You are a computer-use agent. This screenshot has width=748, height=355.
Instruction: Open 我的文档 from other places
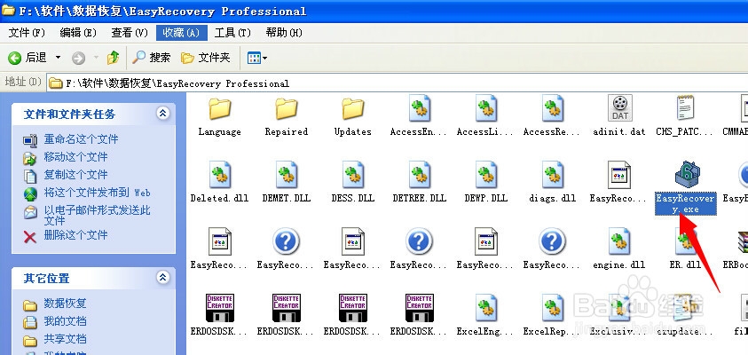(x=66, y=321)
